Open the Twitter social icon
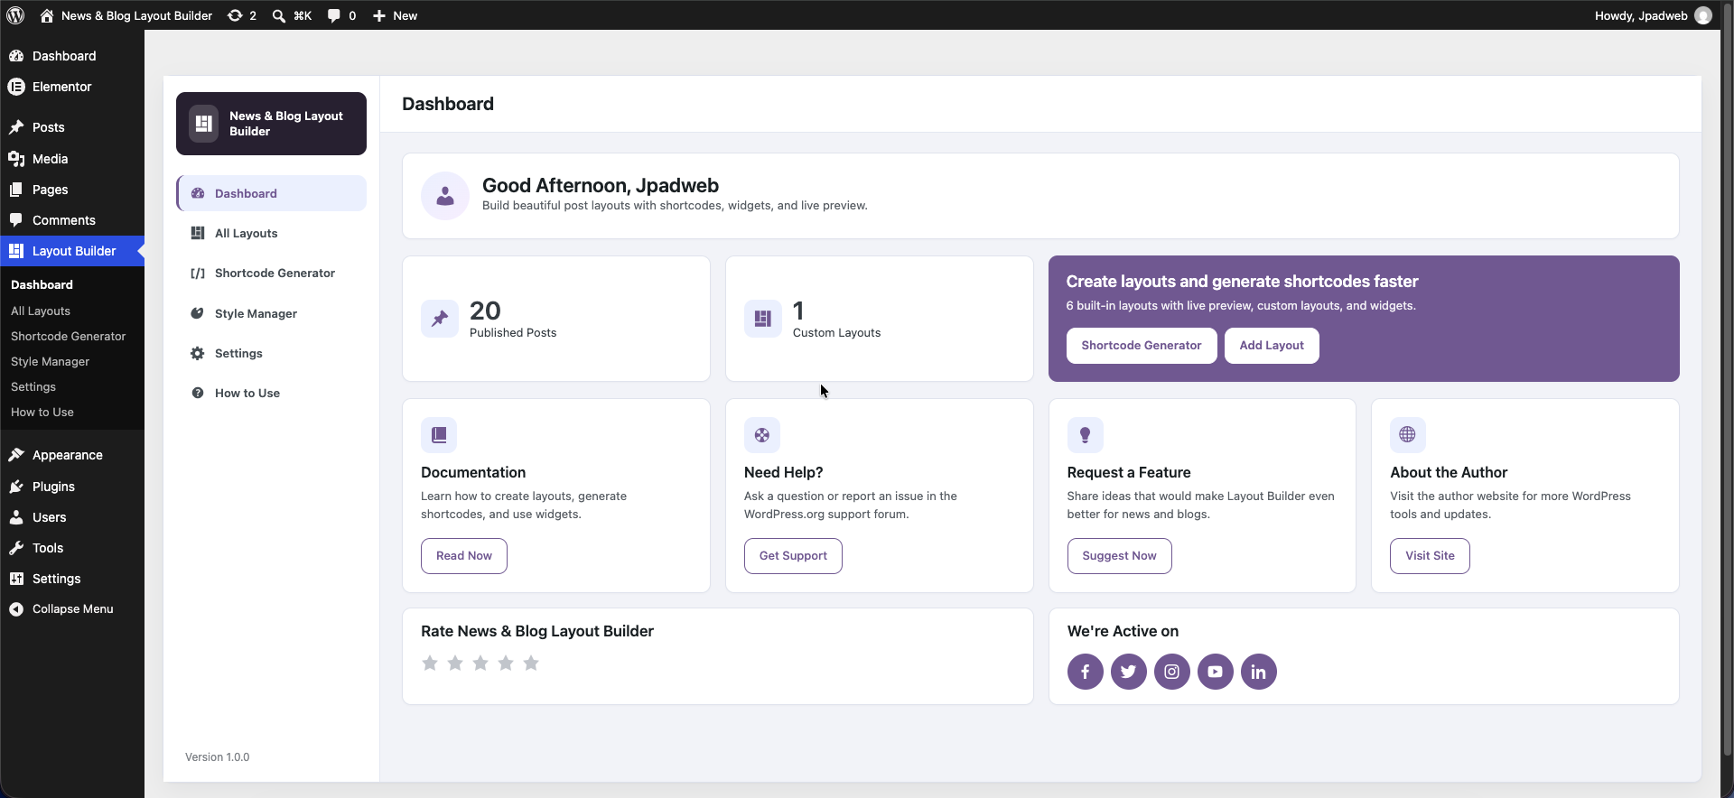This screenshot has height=798, width=1734. [x=1129, y=672]
